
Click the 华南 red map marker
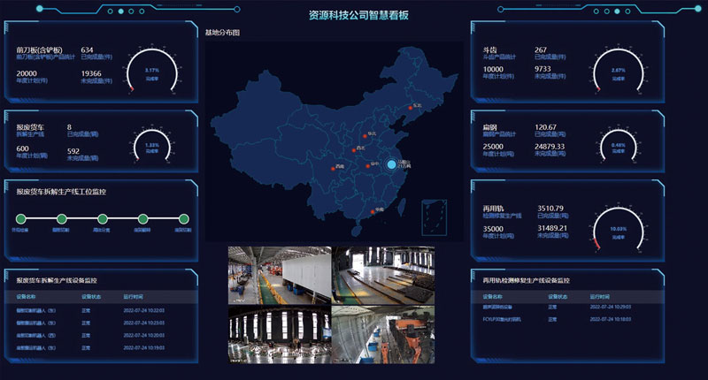(371, 210)
